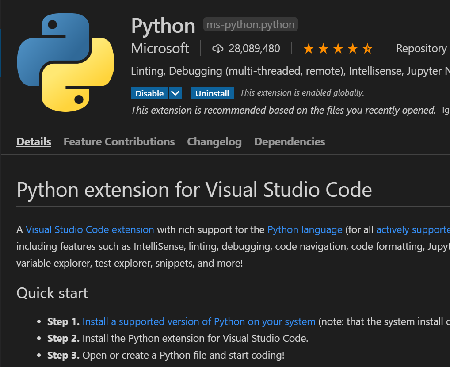Open the Visual Studio Code extension link
This screenshot has height=367, width=450.
coord(89,229)
